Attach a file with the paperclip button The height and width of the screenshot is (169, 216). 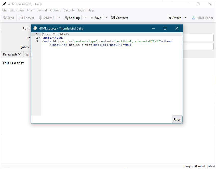point(175,18)
